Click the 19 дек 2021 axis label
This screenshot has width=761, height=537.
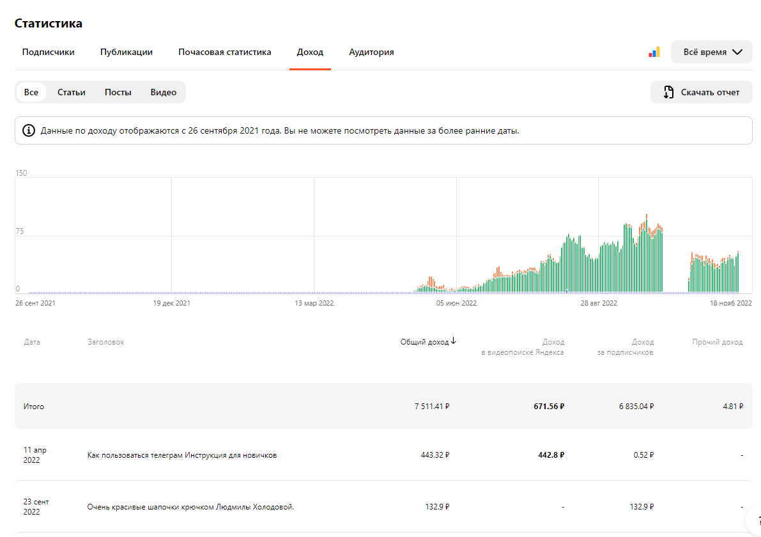coord(172,303)
